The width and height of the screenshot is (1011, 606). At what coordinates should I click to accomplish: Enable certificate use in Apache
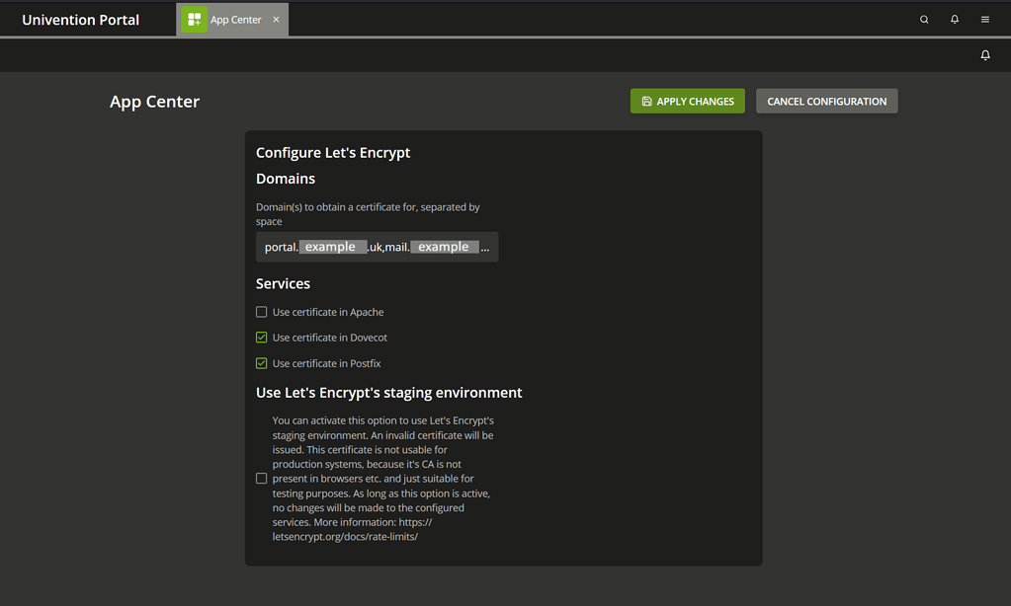pyautogui.click(x=261, y=311)
